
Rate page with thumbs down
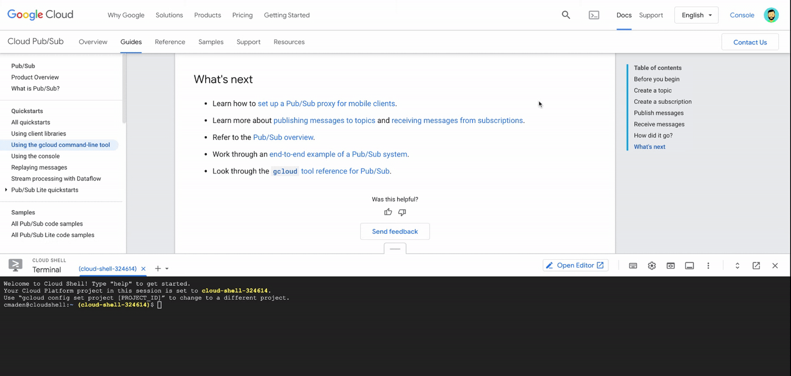point(402,212)
